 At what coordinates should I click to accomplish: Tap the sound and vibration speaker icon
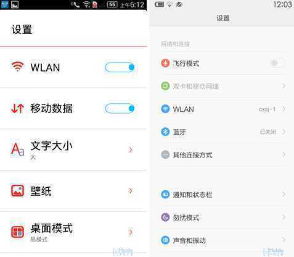tap(165, 240)
